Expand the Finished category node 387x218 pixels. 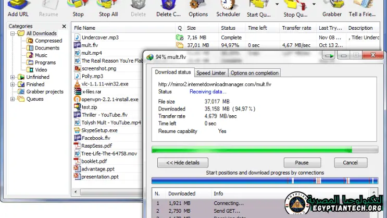13,84
